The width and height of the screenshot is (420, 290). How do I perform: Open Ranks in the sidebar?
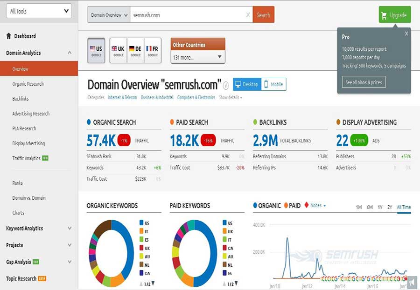tap(17, 183)
